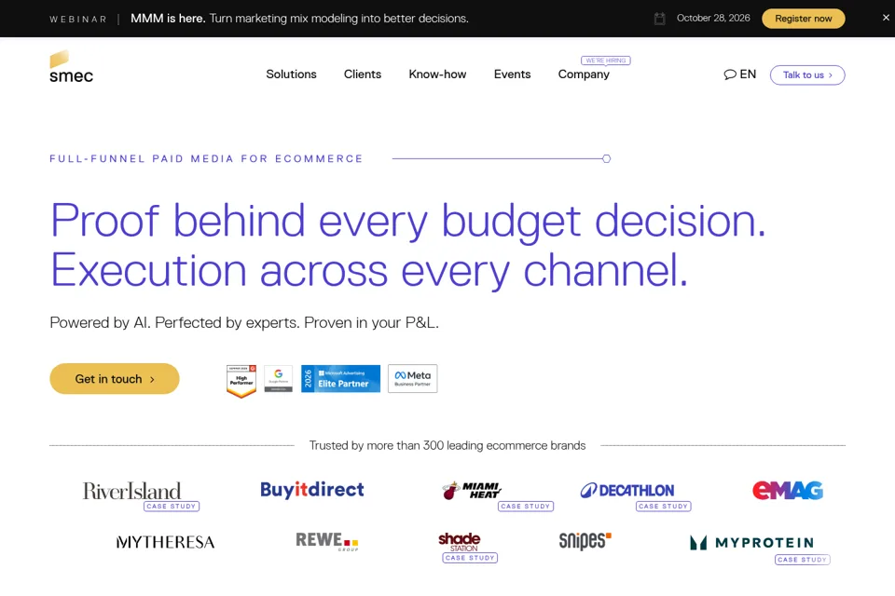Open the Miami Heat case study

526,507
